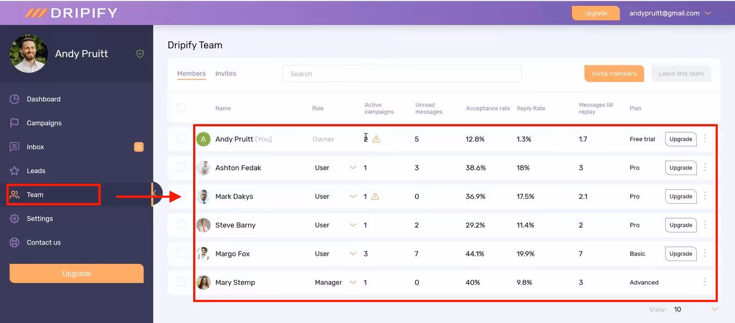Check the checkbox next to Ashton Fedak
The height and width of the screenshot is (323, 735).
tap(181, 167)
